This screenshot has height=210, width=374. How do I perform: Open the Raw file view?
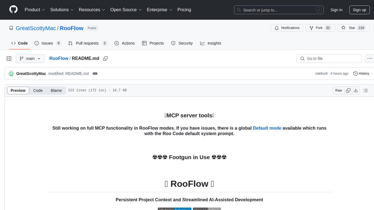tap(339, 90)
